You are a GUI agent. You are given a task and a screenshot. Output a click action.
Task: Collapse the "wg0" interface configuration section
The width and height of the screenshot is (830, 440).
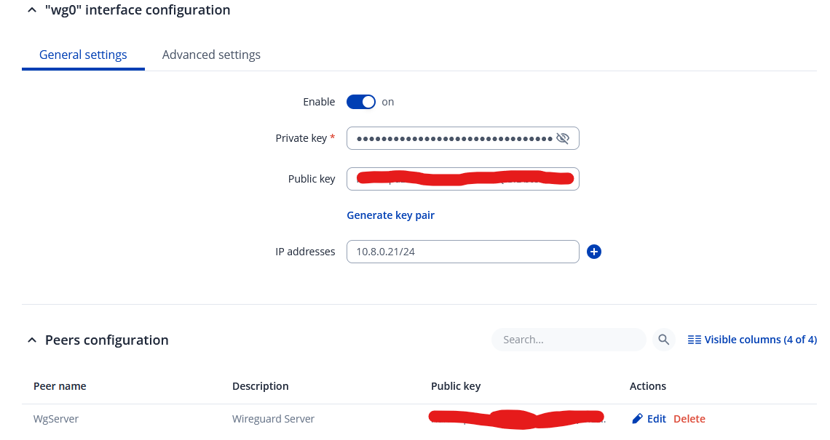pos(31,10)
